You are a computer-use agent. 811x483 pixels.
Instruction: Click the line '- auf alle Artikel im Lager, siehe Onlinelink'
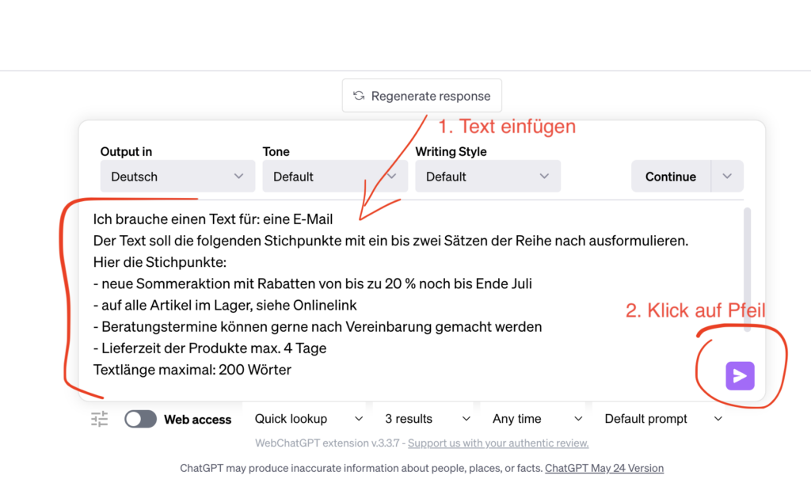[224, 305]
